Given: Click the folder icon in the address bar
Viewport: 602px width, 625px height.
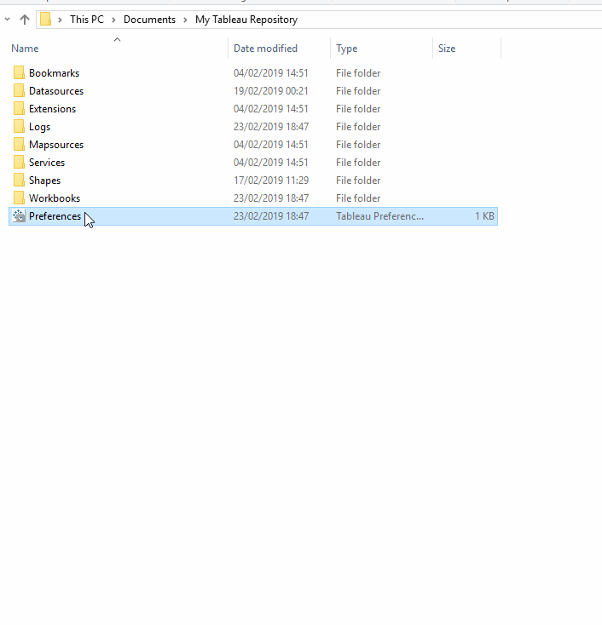Looking at the screenshot, I should click(45, 19).
